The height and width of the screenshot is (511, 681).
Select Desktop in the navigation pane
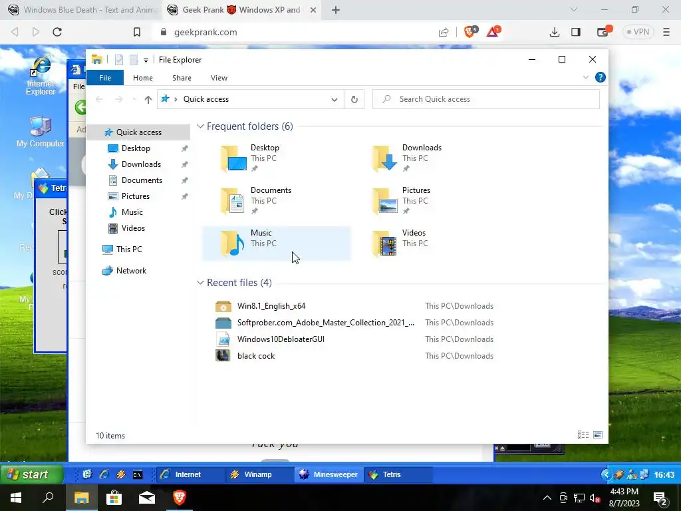136,148
